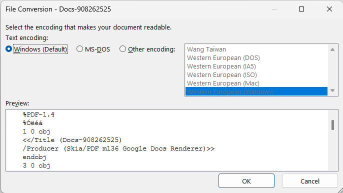Enable the Other encoding radio button
This screenshot has height=193, width=343.
122,49
